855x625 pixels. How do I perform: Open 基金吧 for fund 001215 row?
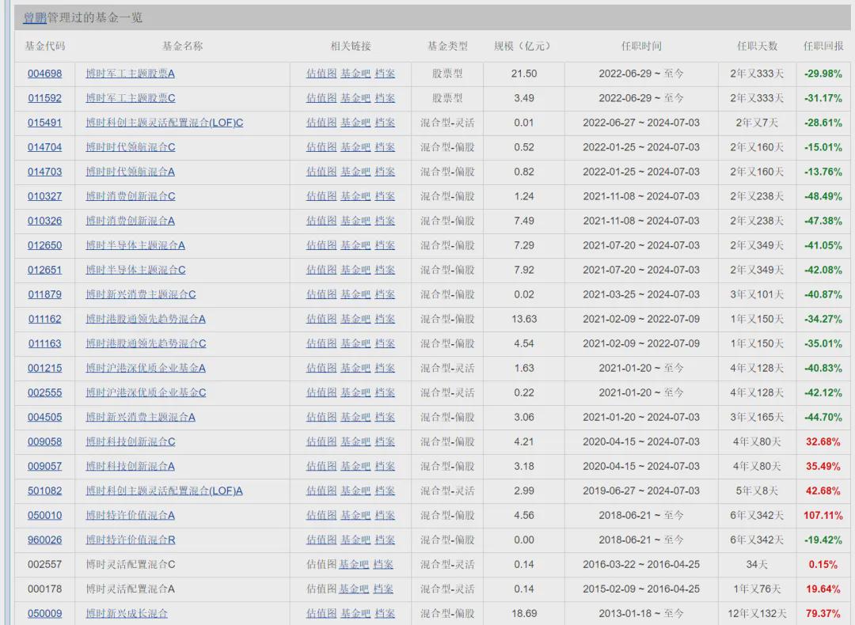[x=355, y=368]
